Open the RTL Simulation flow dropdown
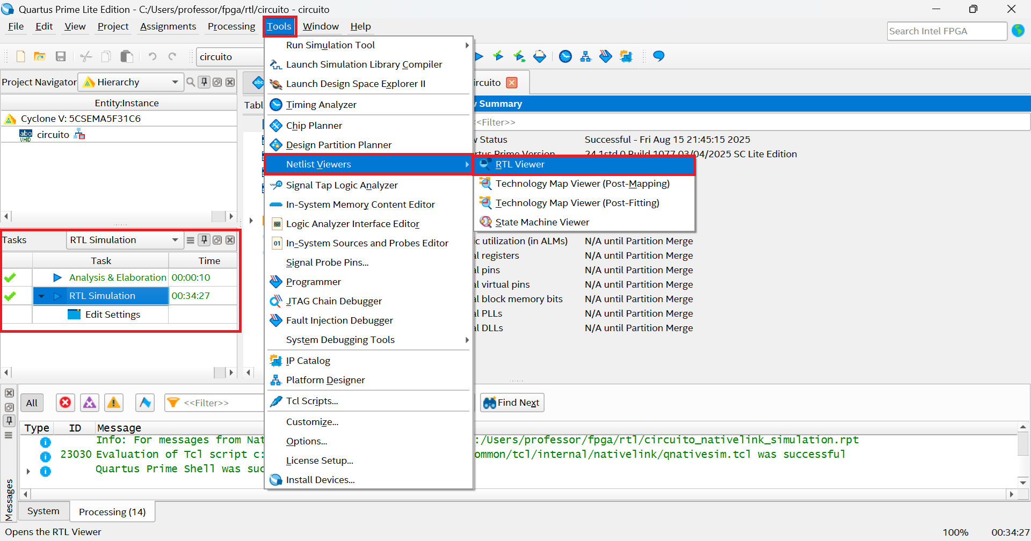The height and width of the screenshot is (541, 1031). click(175, 240)
